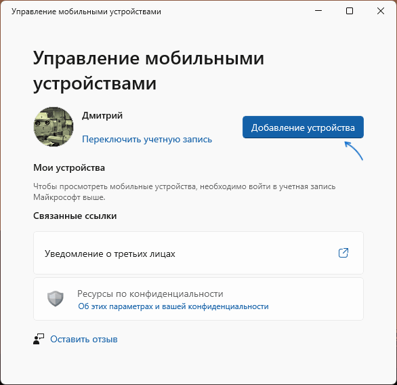Click the Связанные ссылки heading
Viewport: 397px width, 385px height.
tap(75, 216)
